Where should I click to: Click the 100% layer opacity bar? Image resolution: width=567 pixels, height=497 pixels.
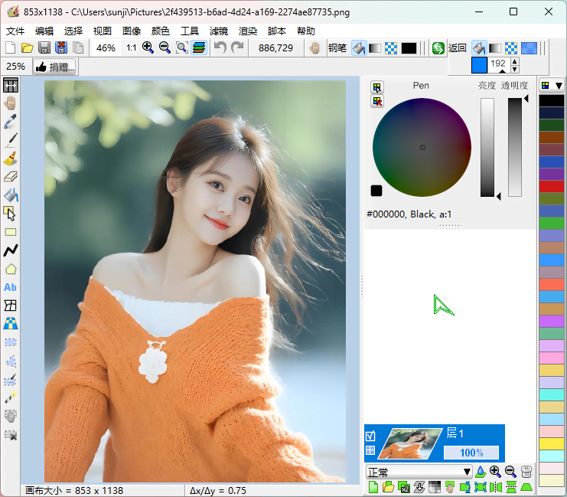[471, 453]
